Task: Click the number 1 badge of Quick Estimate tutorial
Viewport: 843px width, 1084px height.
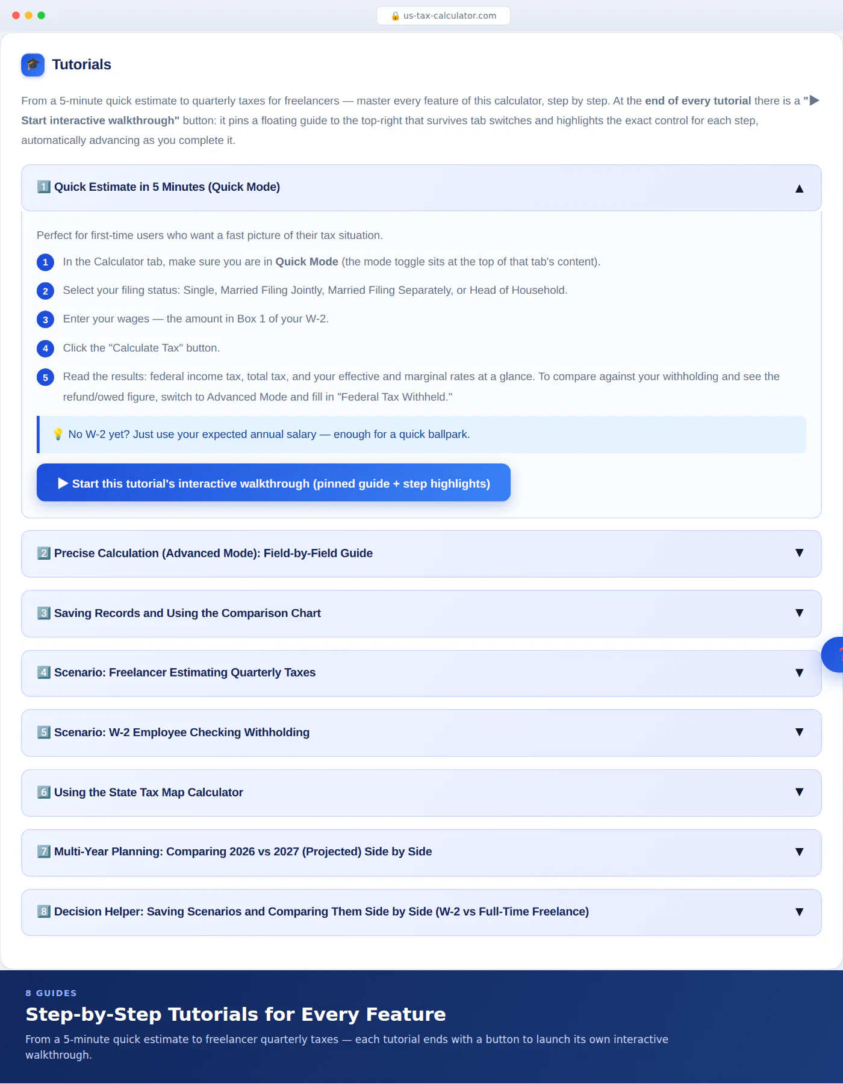Action: 43,187
